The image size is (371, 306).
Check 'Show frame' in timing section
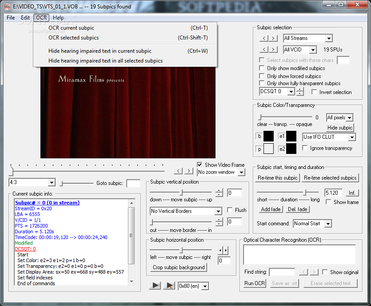(x=328, y=202)
